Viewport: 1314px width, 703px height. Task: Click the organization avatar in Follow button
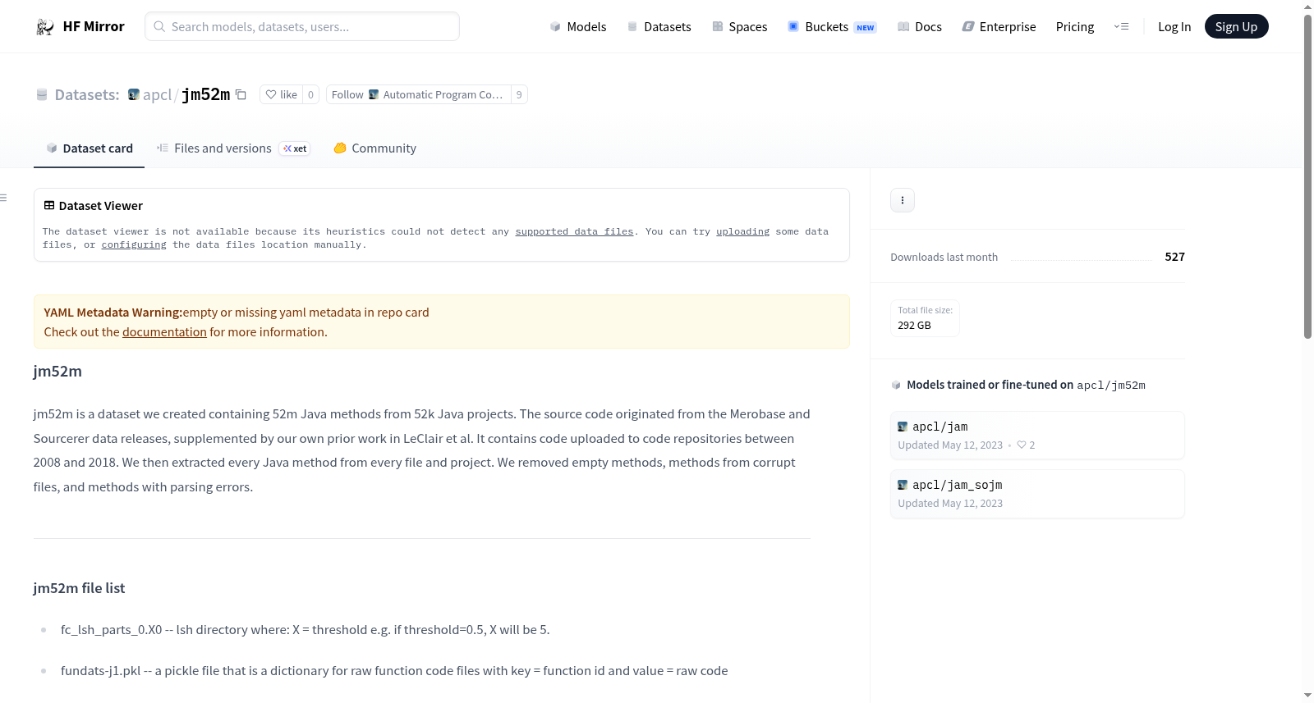coord(374,95)
